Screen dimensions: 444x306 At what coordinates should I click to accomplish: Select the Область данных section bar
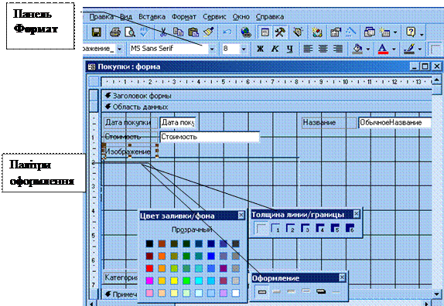pyautogui.click(x=266, y=107)
